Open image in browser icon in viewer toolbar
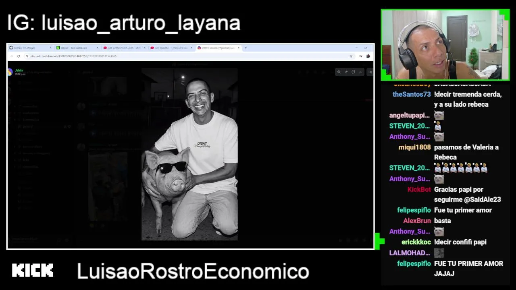Viewport: 516px width, 290px height. coord(353,72)
